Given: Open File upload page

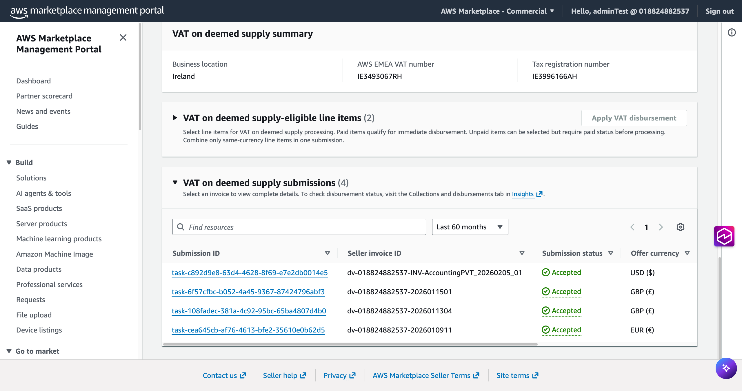Looking at the screenshot, I should pos(34,315).
